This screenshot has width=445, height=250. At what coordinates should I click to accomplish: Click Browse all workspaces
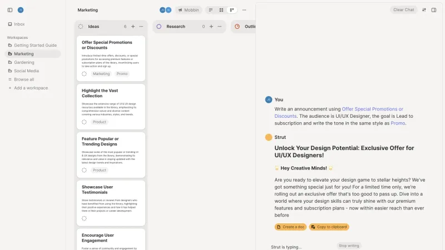(x=21, y=79)
